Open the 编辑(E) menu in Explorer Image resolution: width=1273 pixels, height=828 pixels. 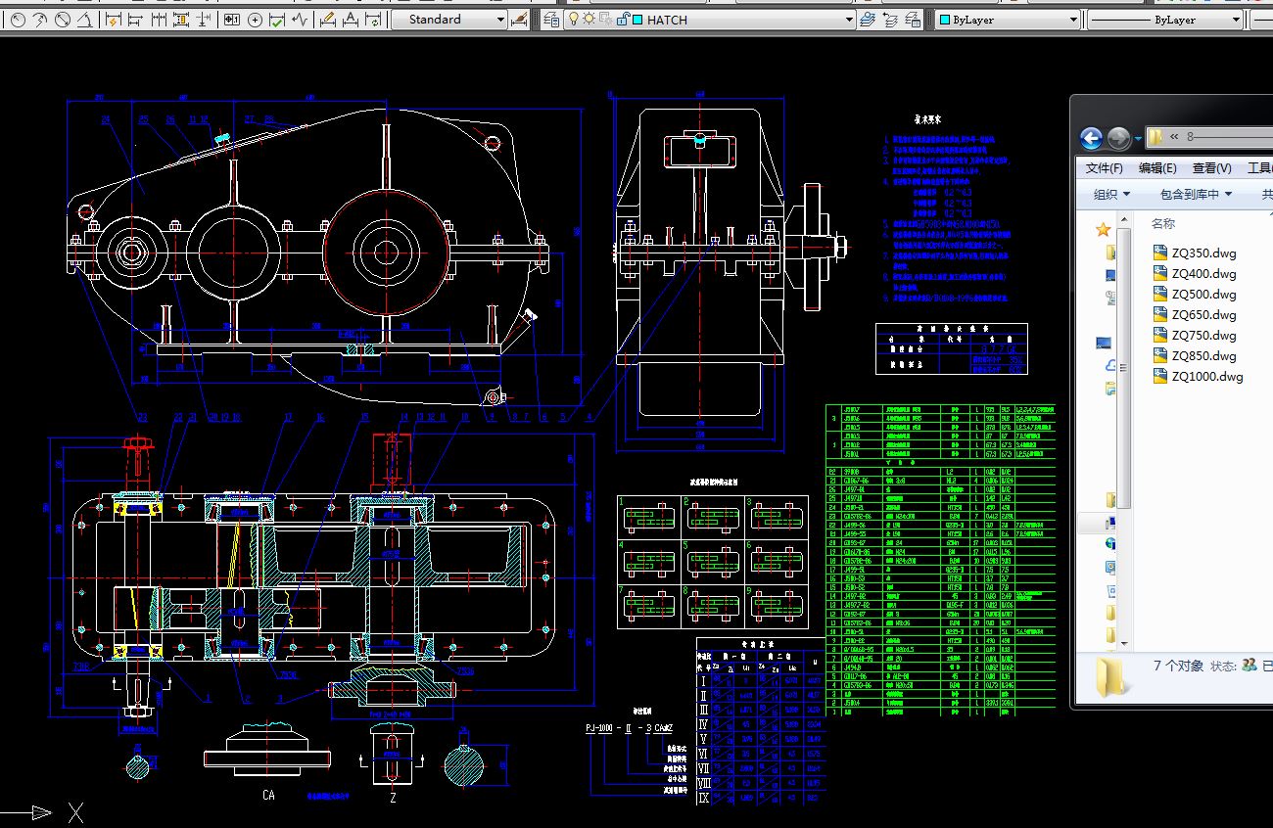(1157, 168)
